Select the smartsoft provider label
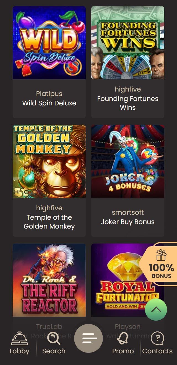This screenshot has height=365, width=177. [128, 212]
